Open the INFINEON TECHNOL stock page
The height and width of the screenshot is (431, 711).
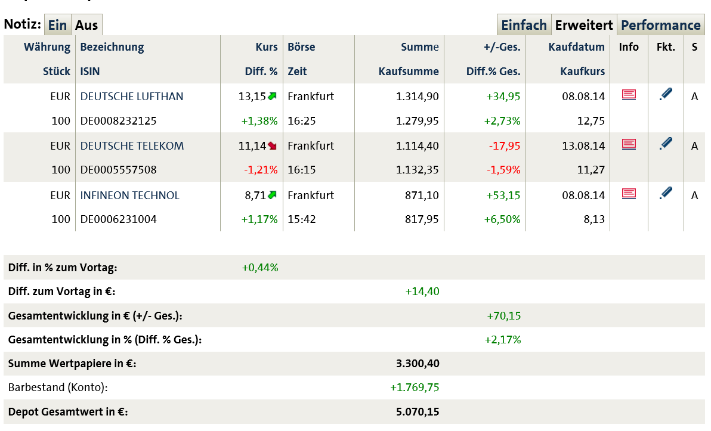tap(129, 194)
